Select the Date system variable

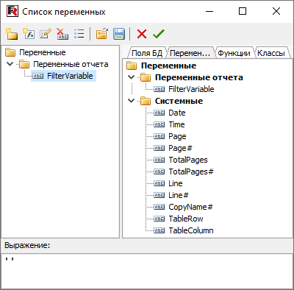point(177,113)
